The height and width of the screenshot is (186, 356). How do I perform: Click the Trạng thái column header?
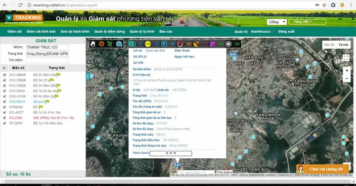(x=57, y=68)
